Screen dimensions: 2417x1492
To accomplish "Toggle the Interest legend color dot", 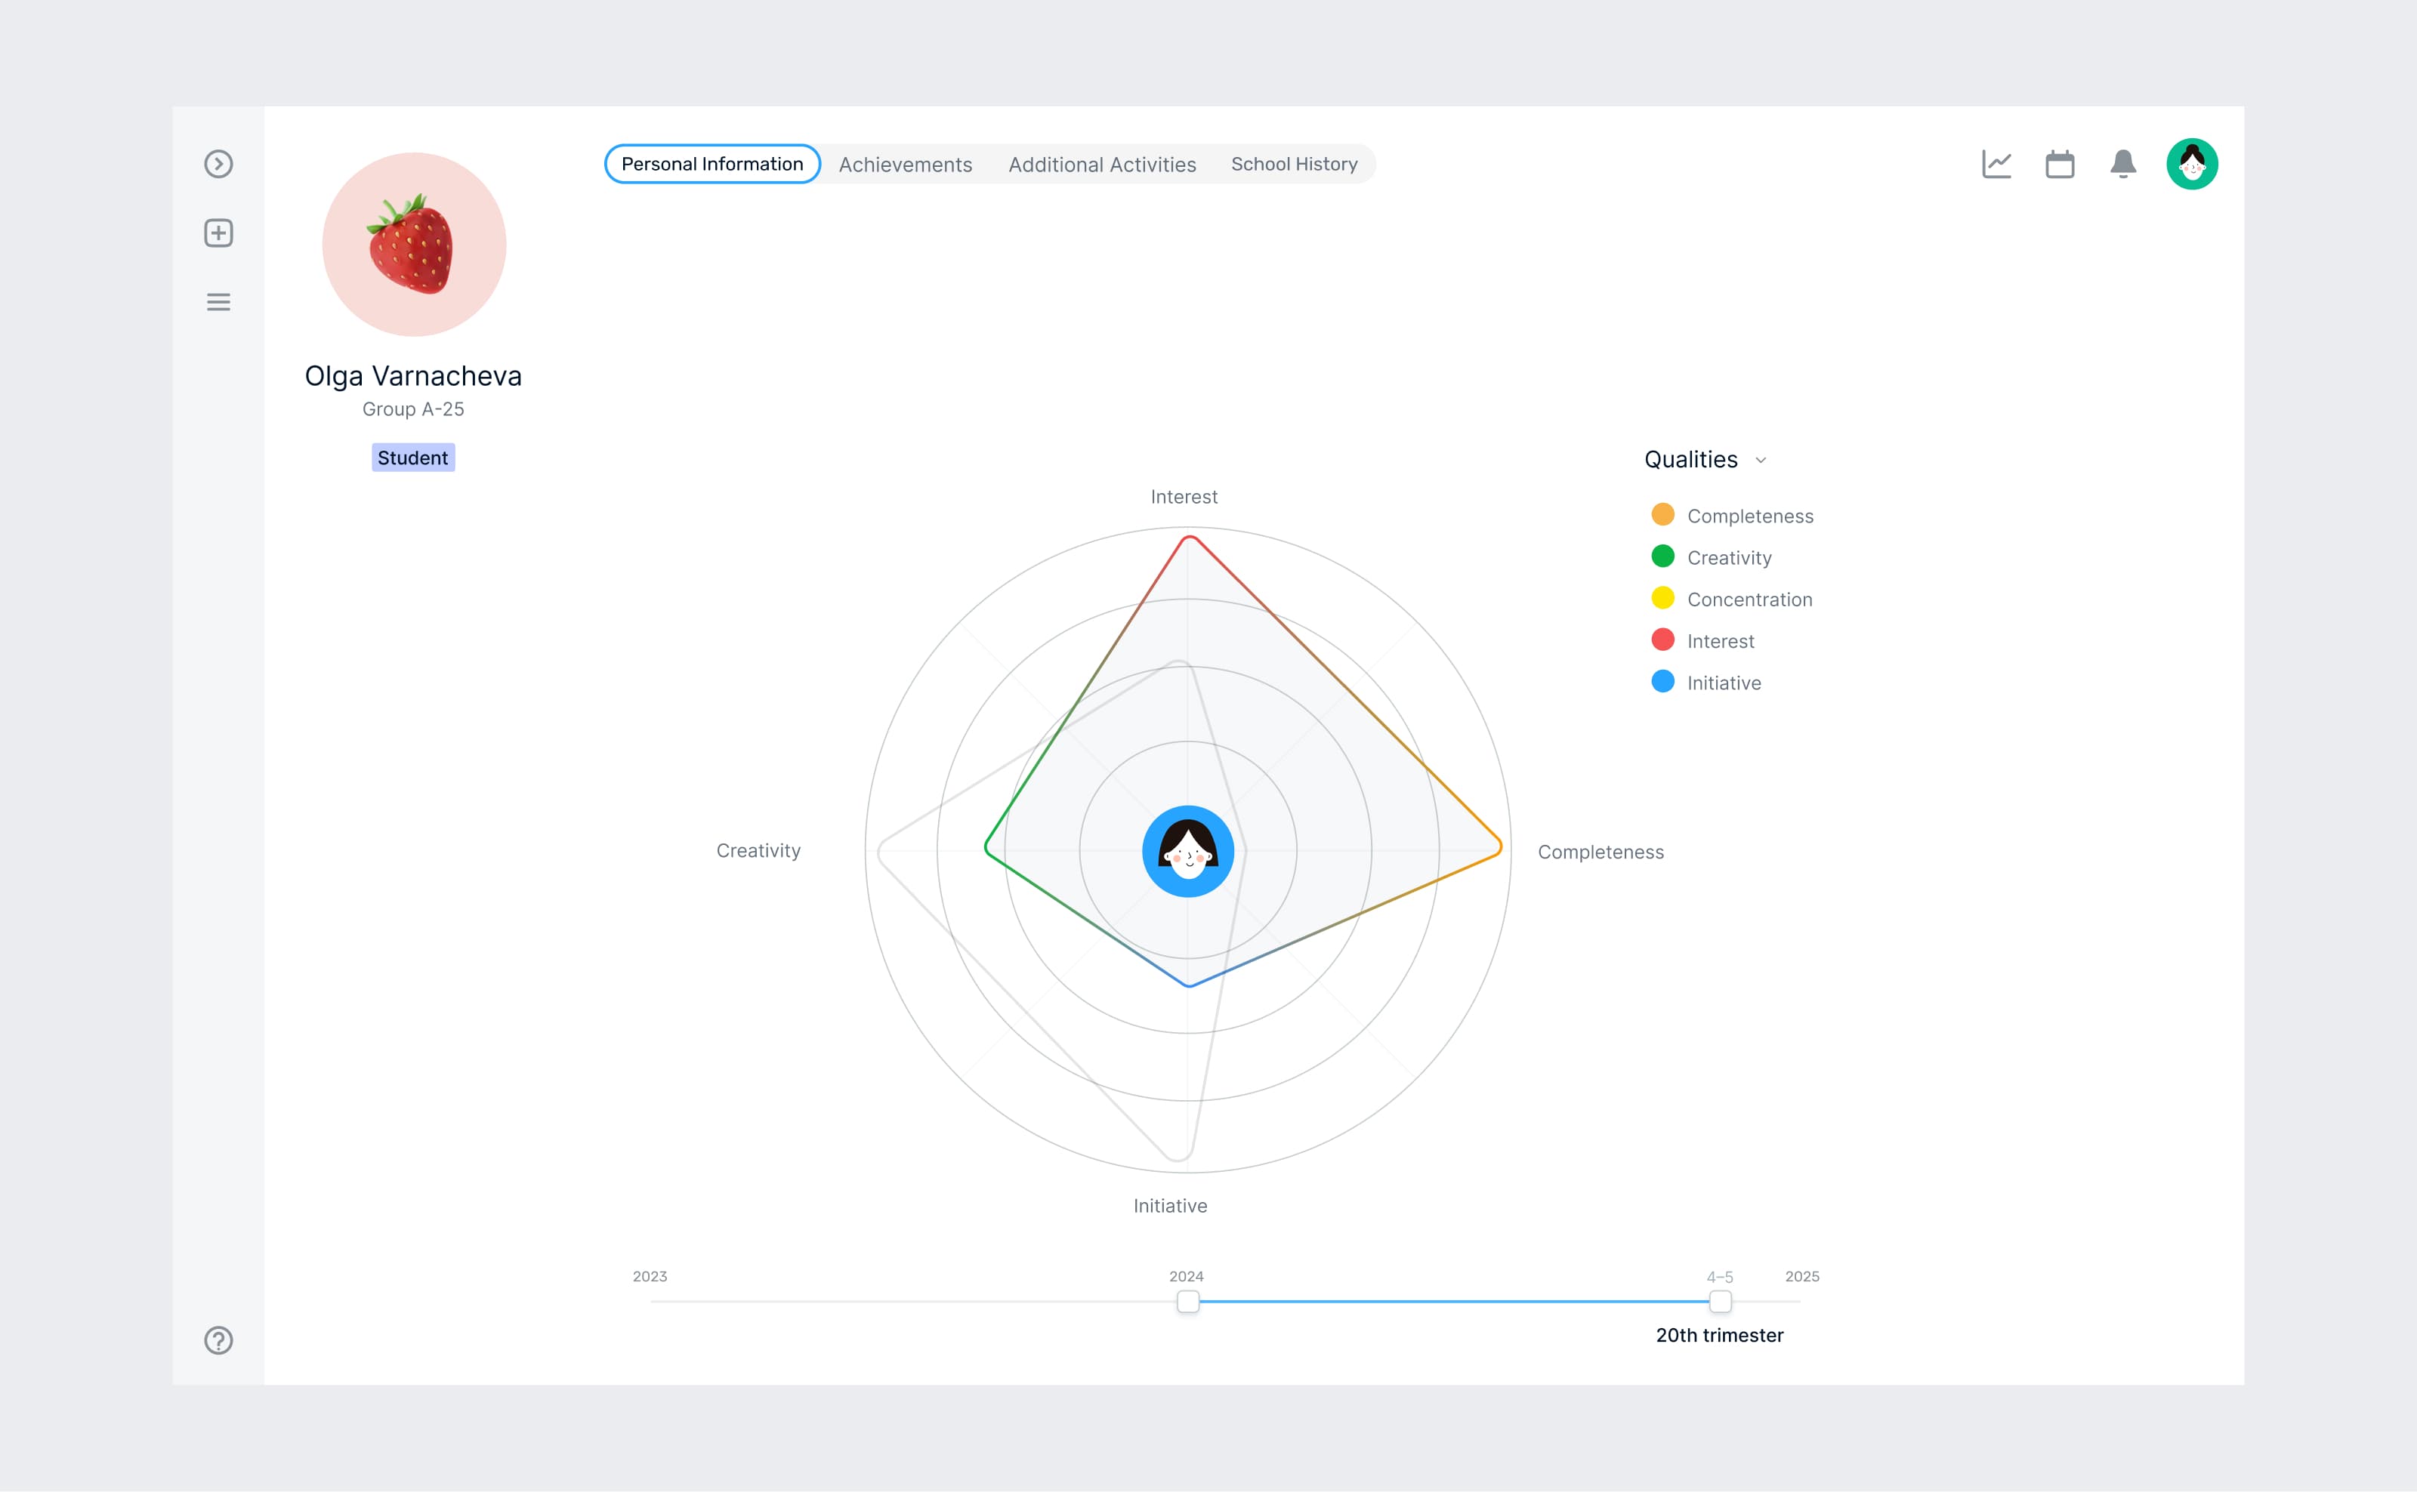I will pos(1662,640).
